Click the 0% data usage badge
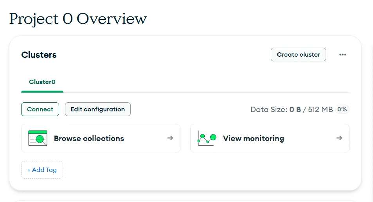The height and width of the screenshot is (202, 373). [x=342, y=109]
